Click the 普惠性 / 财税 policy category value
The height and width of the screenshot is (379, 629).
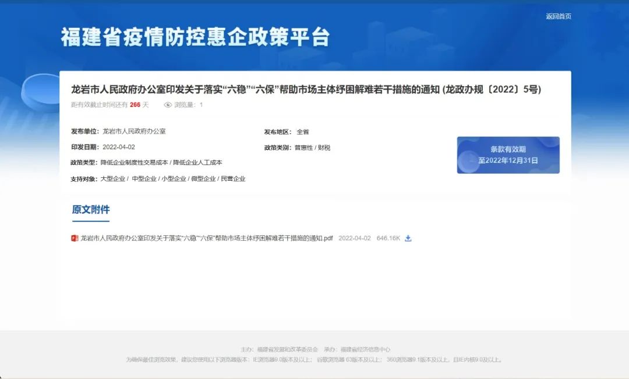click(312, 148)
